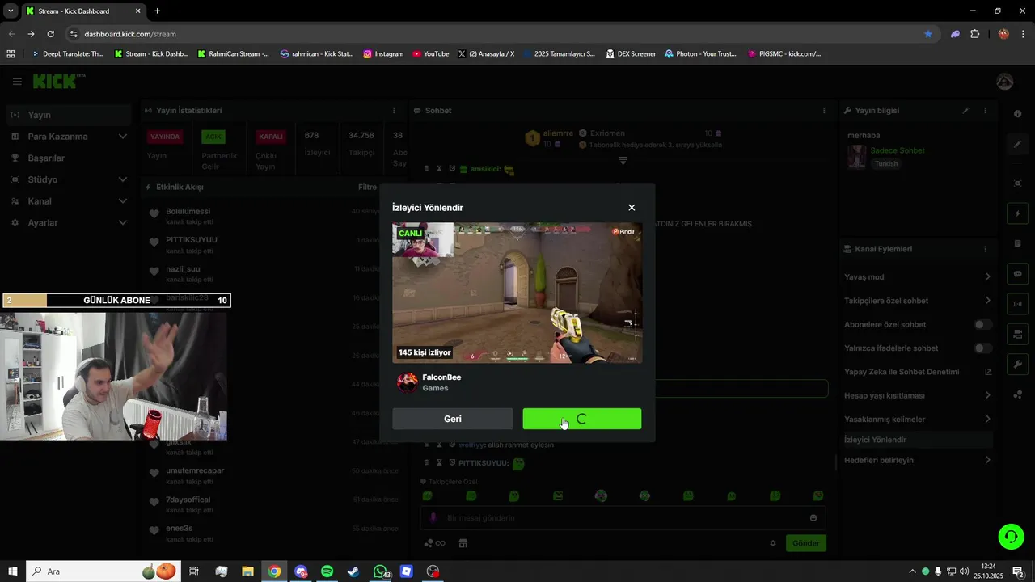Click the shop icon below message box
The width and height of the screenshot is (1035, 582).
tap(463, 543)
